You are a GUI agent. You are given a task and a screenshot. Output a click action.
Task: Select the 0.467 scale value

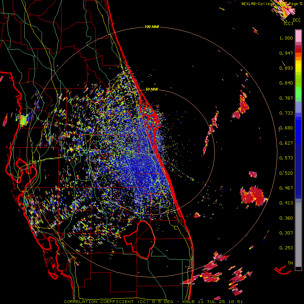coord(286,188)
